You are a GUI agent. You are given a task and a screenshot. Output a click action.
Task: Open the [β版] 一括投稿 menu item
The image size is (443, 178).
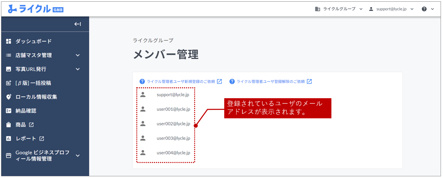click(33, 83)
